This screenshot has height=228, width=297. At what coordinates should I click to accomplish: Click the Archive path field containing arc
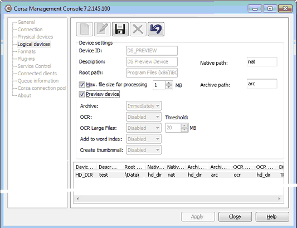pos(262,84)
